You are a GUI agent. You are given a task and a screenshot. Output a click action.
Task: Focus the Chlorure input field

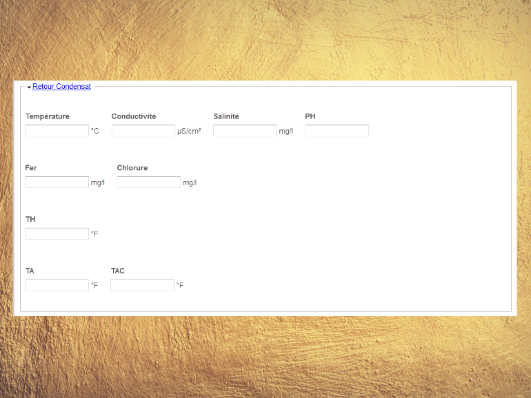tap(149, 182)
